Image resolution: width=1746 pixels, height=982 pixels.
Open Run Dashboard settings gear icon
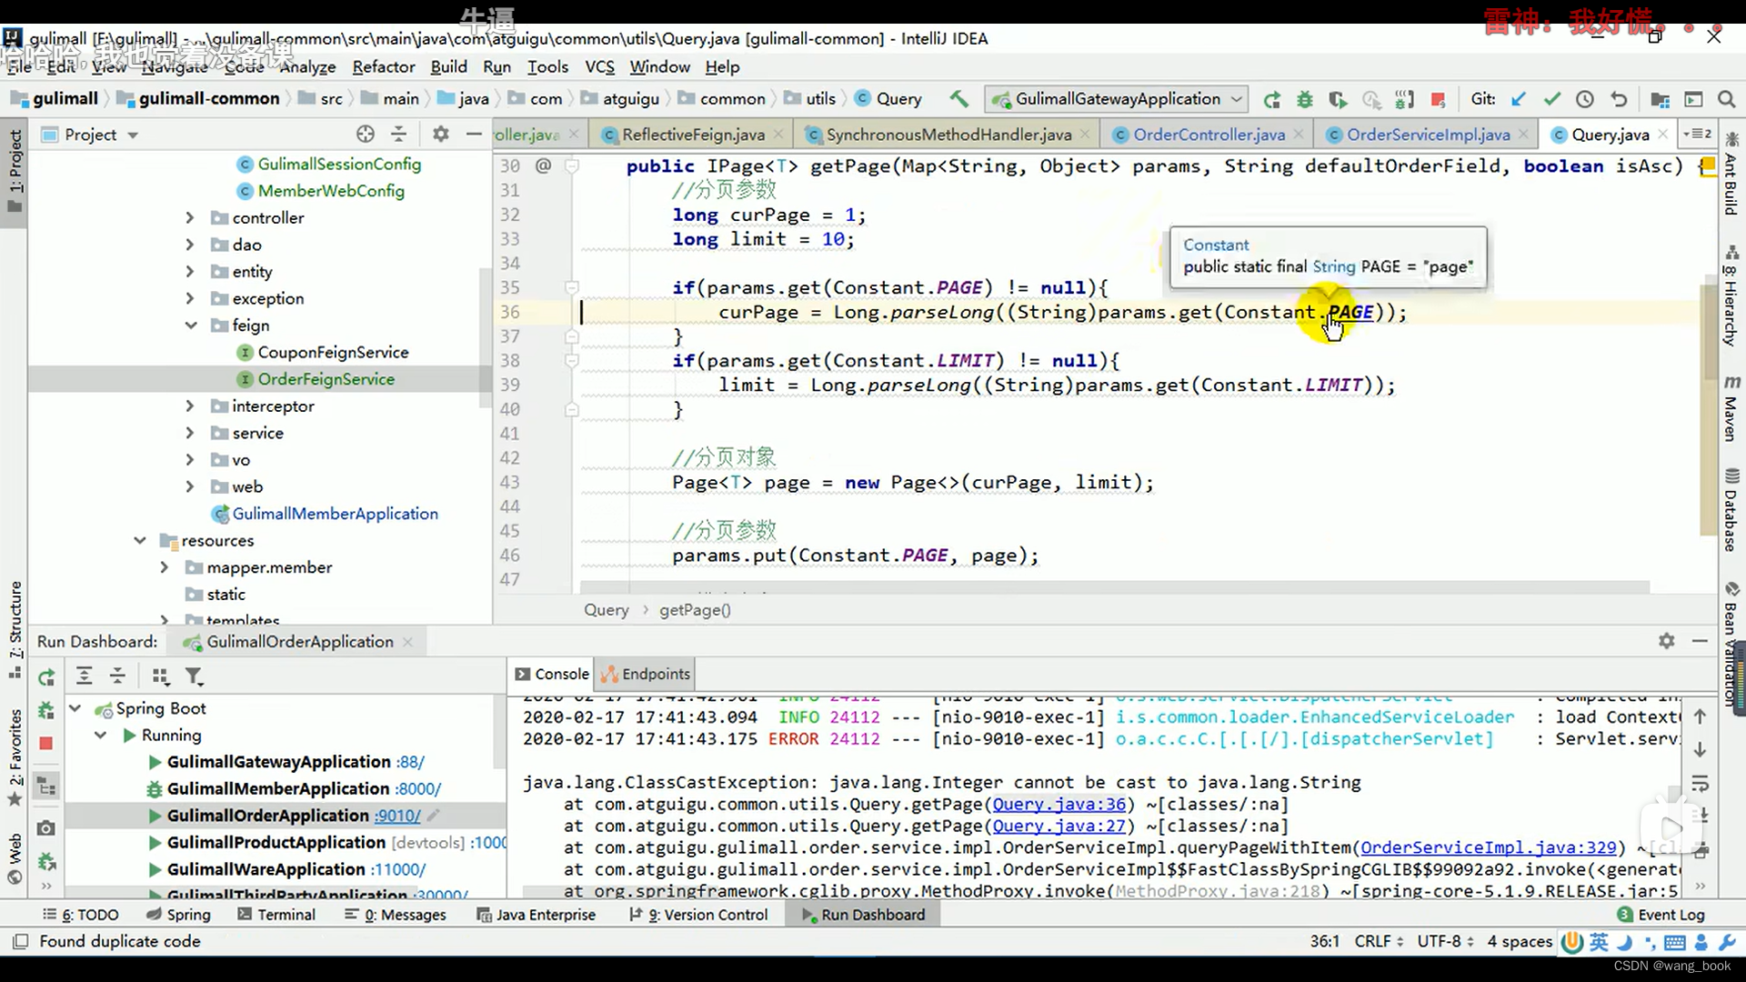pos(1666,641)
